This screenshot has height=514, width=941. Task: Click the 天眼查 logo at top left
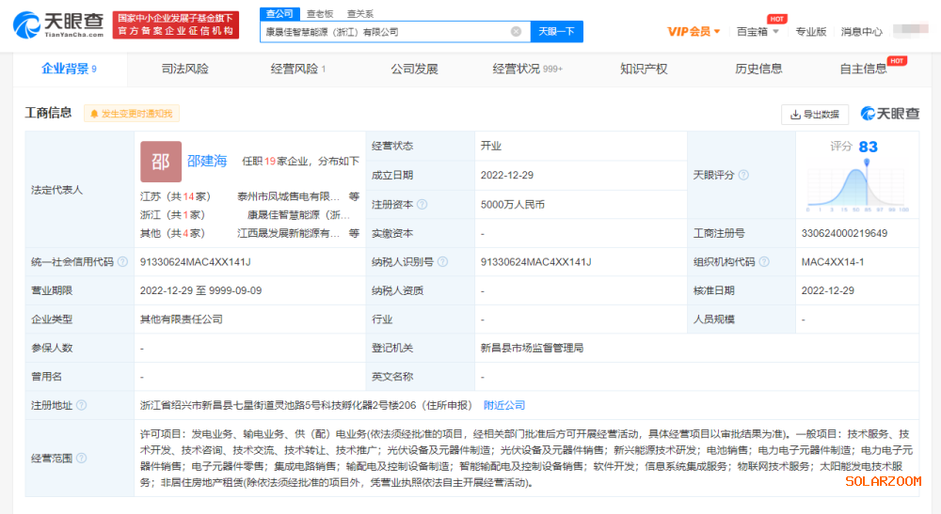(x=56, y=24)
